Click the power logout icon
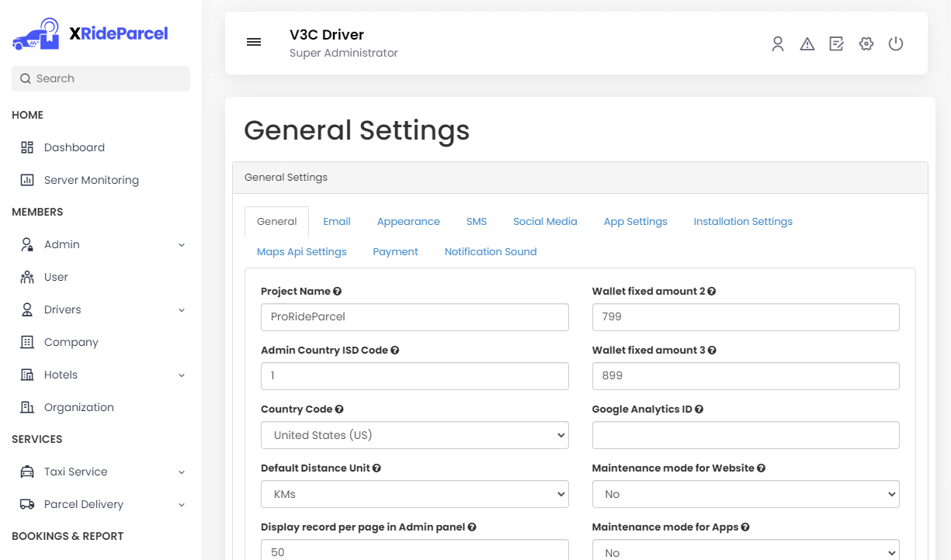 896,44
